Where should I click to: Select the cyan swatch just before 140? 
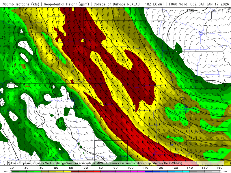pyautogui.click(x=186, y=171)
